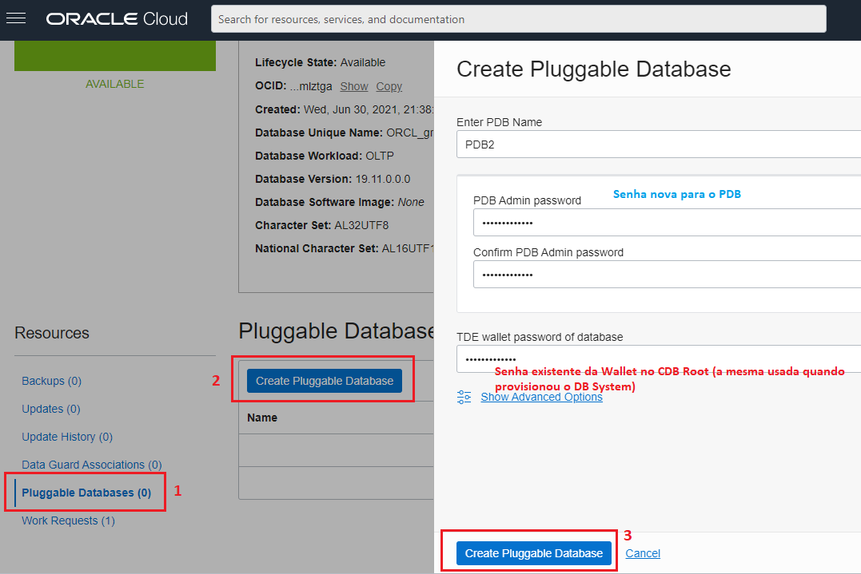Open Update History in Resources

(67, 437)
